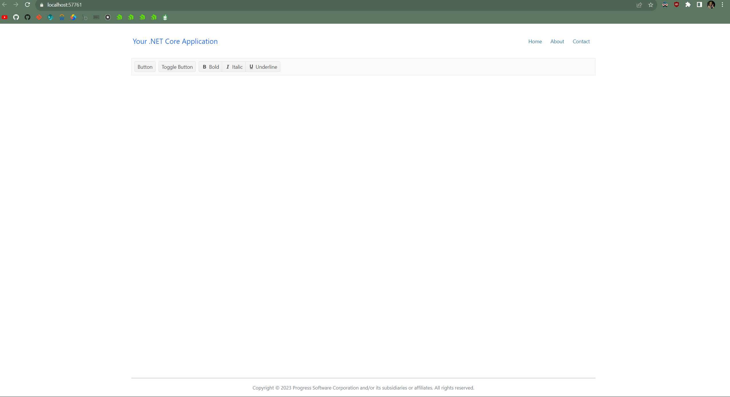Open the SharePoint bookmark icon
The width and height of the screenshot is (730, 397).
(x=50, y=17)
